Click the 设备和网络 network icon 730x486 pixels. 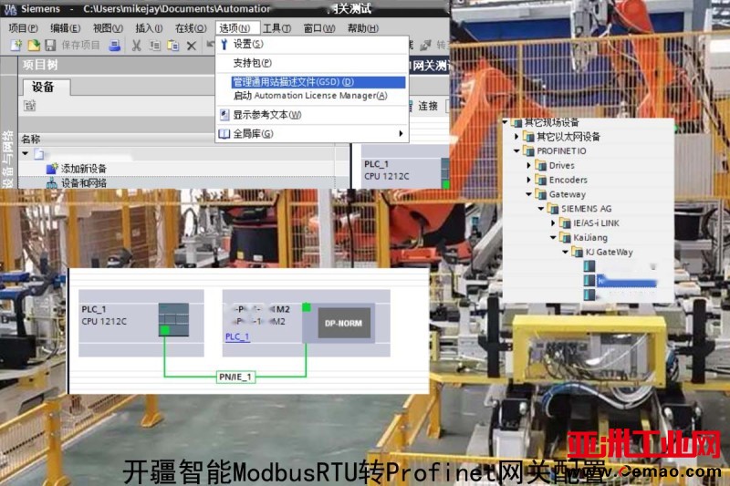52,183
